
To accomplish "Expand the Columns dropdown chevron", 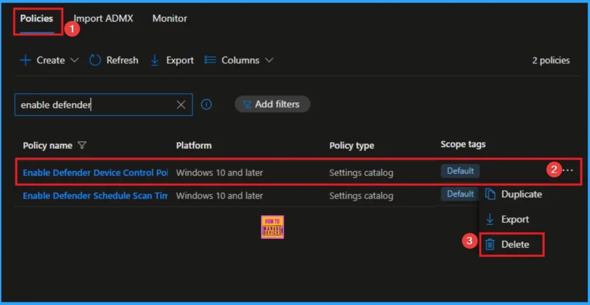I will 269,60.
